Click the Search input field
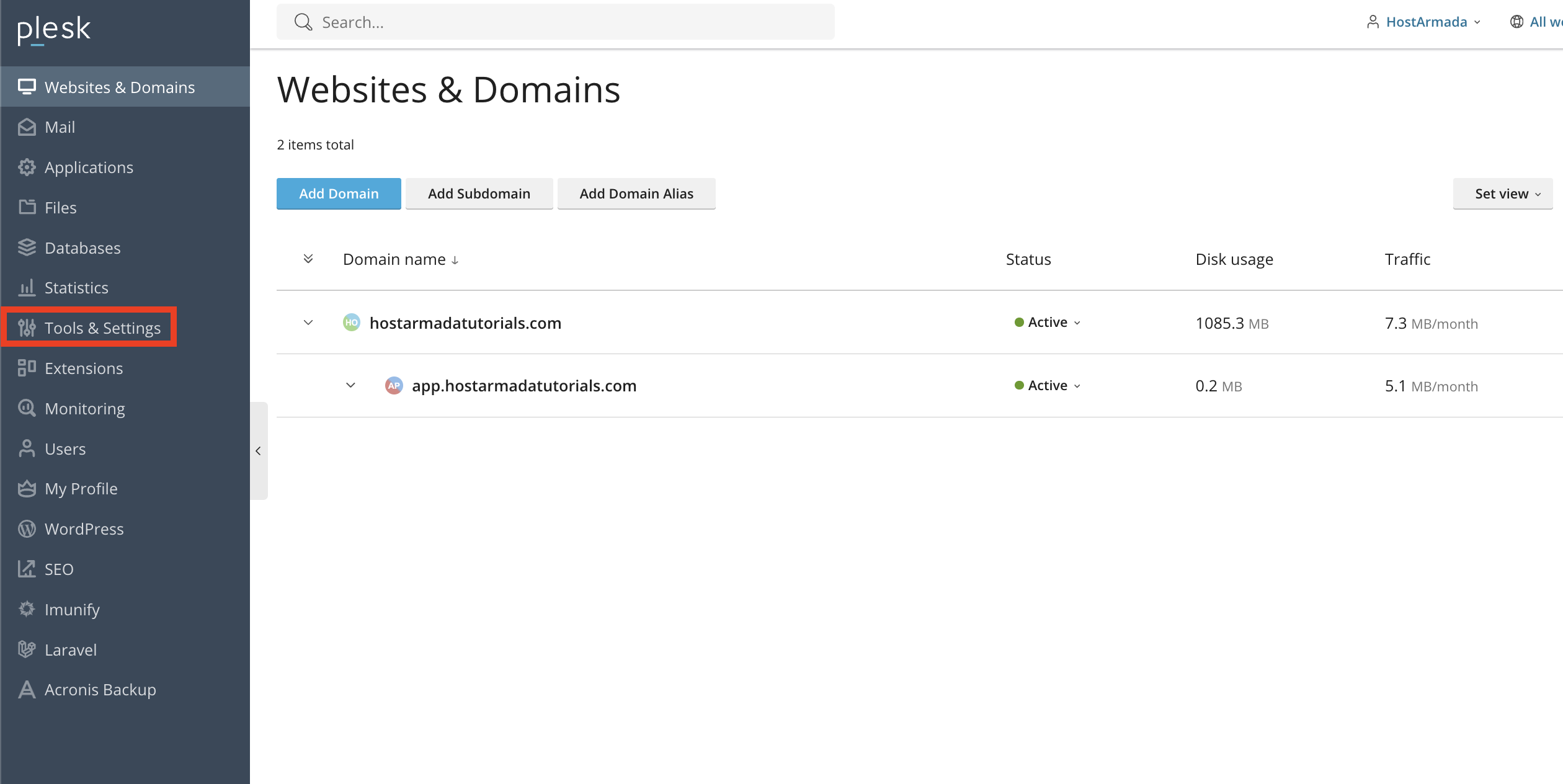 tap(556, 22)
